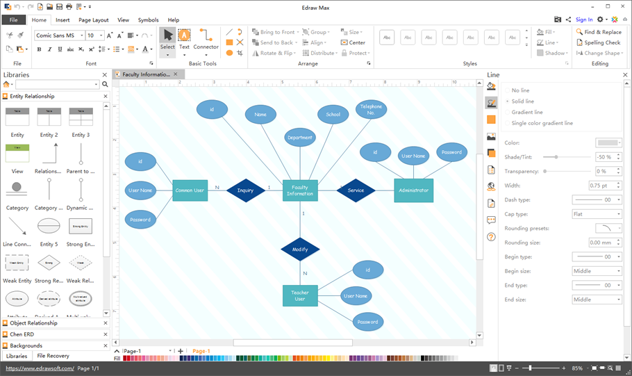Screen dimensions: 632x376
Task: Select the No line radio option
Action: pyautogui.click(x=520, y=90)
